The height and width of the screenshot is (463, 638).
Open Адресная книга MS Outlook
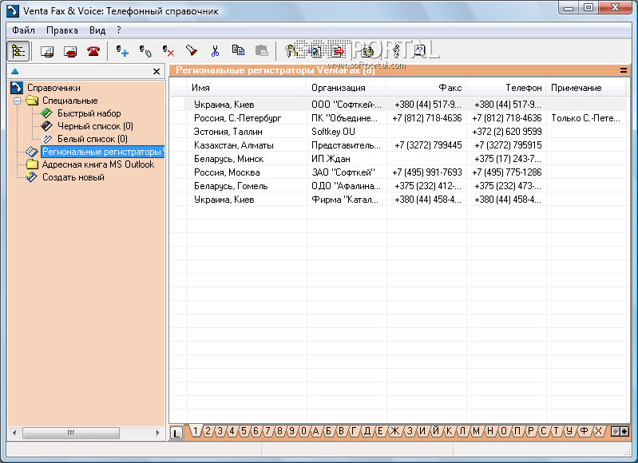click(x=98, y=164)
